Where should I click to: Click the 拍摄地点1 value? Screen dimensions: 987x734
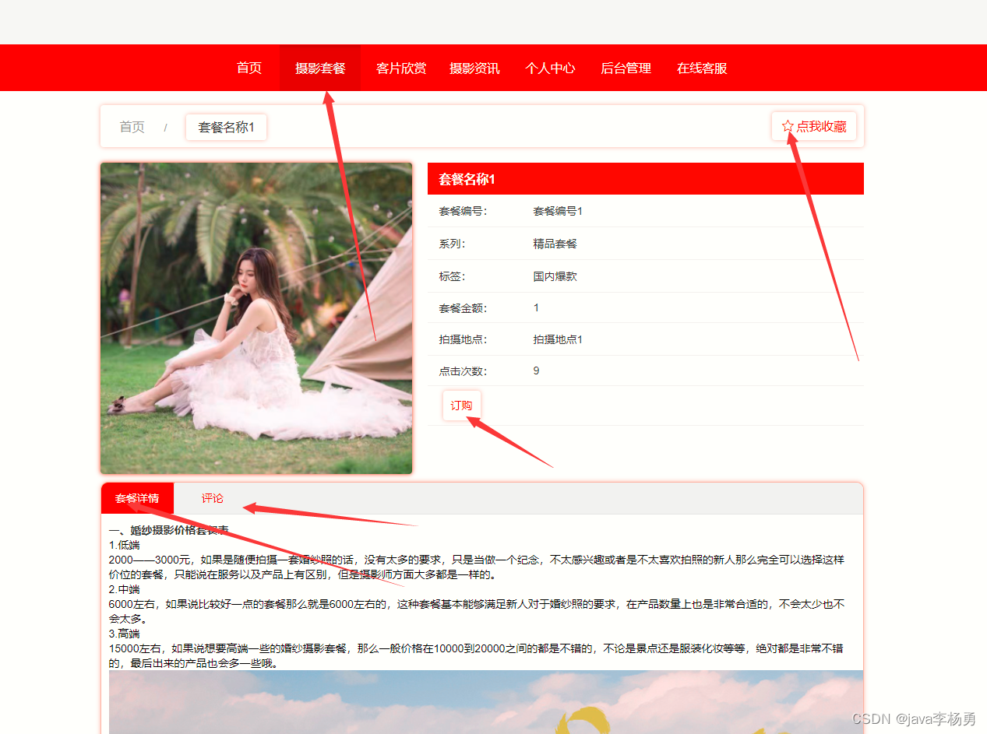pos(558,339)
